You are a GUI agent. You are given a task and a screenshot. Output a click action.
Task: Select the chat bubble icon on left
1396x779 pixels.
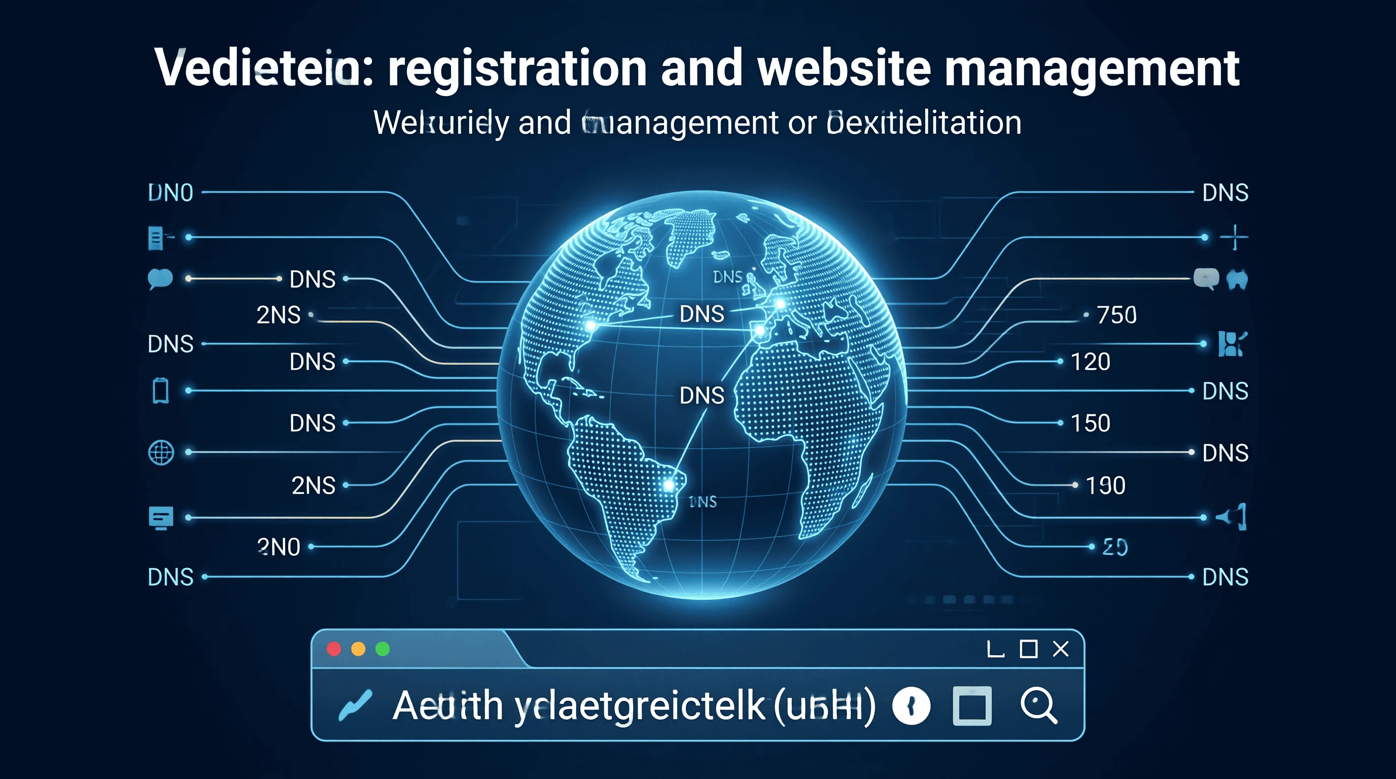(x=160, y=279)
